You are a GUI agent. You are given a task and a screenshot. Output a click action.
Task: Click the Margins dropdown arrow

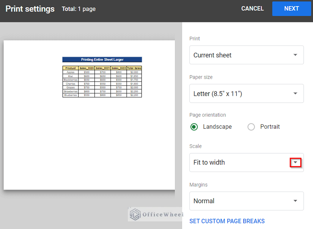click(x=295, y=201)
